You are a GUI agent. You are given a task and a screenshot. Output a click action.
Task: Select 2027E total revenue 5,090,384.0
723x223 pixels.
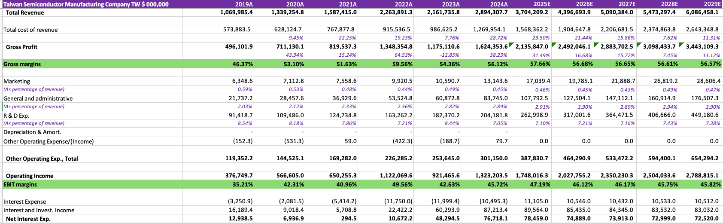click(x=617, y=12)
